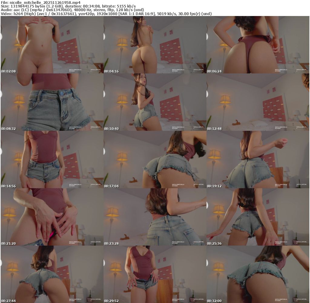Screen dimensions: 310x303
Task: Select the frame stamped 00:10:40
Action: pos(155,102)
